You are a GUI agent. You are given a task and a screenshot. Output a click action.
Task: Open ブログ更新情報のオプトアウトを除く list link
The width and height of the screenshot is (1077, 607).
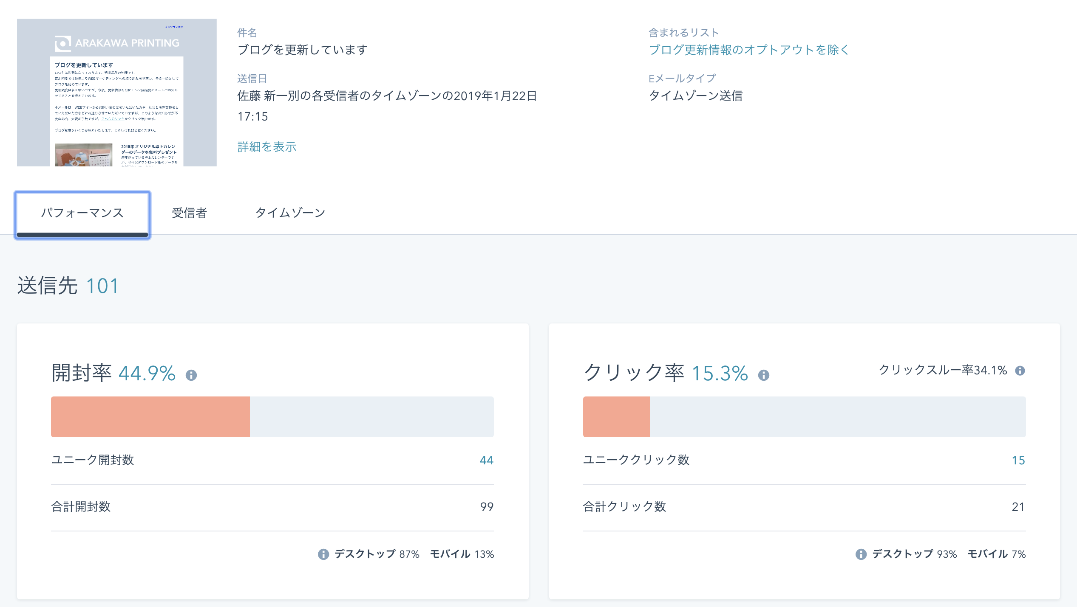click(748, 50)
